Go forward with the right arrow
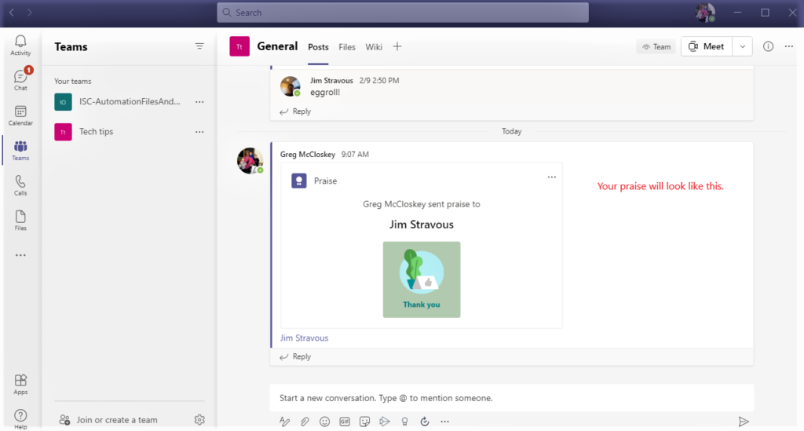Image resolution: width=804 pixels, height=431 pixels. click(x=30, y=13)
